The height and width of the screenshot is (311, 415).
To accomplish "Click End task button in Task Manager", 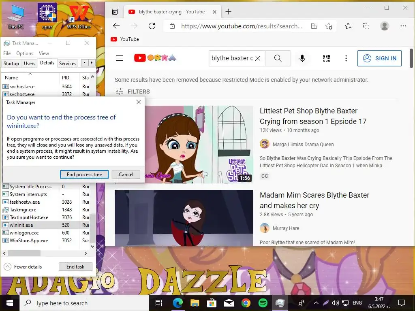I will pos(75,266).
